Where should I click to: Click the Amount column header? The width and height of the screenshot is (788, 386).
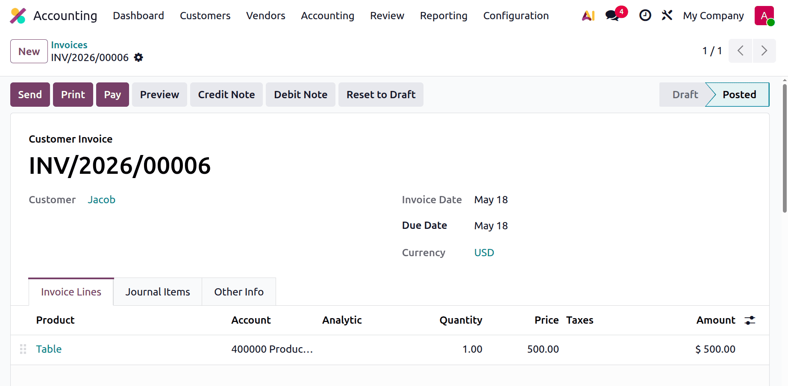click(x=716, y=320)
